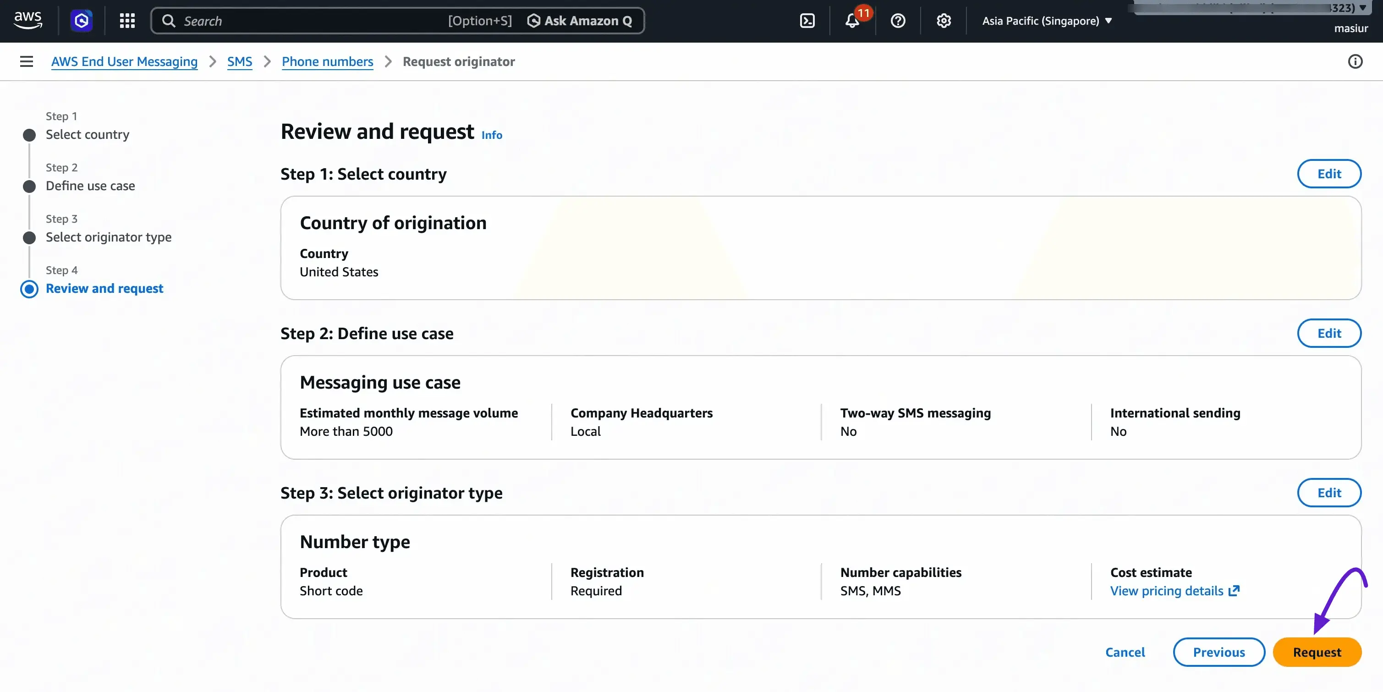Open the help question mark icon
Image resolution: width=1383 pixels, height=692 pixels.
(898, 21)
